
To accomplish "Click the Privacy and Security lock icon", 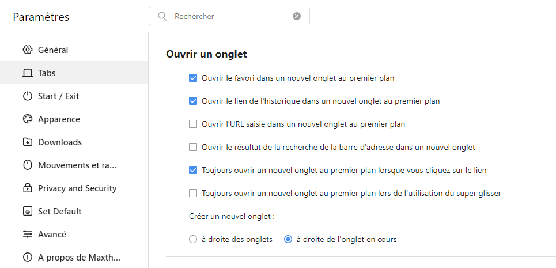I will [27, 188].
